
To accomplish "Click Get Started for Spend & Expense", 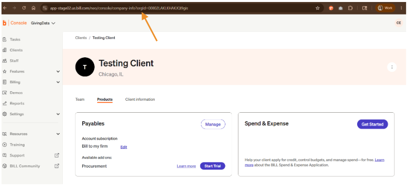I will 373,124.
